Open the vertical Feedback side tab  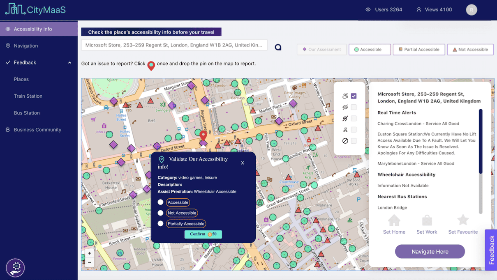491,250
